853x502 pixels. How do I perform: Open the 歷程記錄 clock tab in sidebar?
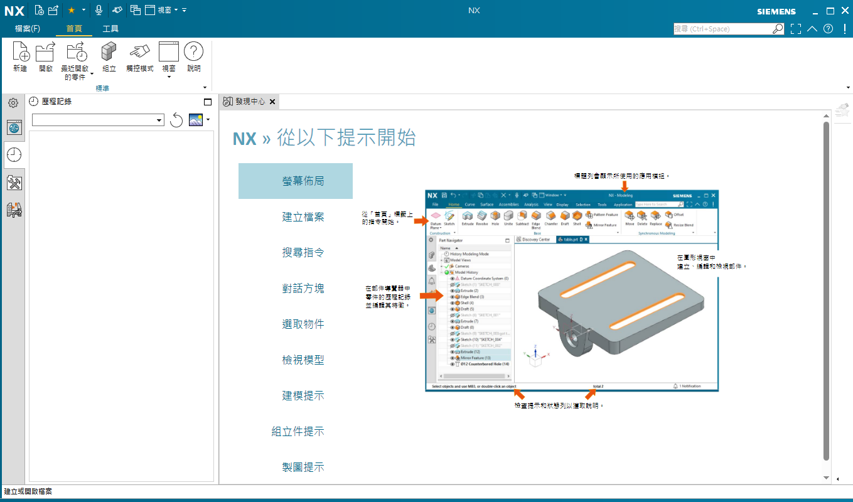point(14,155)
